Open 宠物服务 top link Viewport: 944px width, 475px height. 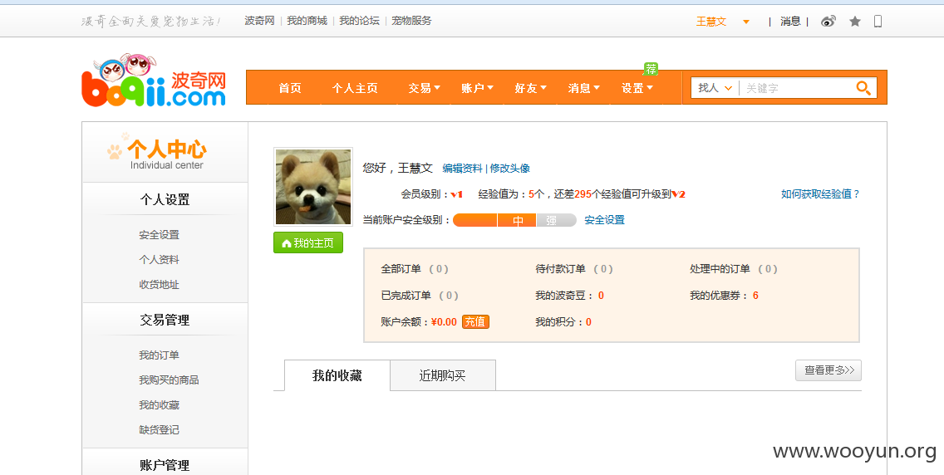pyautogui.click(x=412, y=21)
